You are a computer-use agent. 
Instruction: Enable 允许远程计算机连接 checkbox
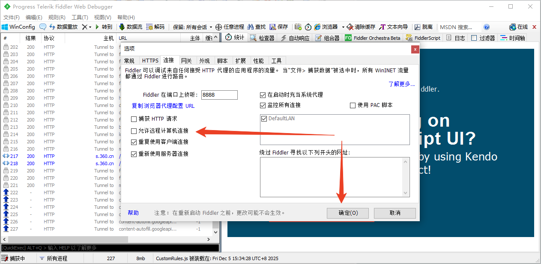coord(135,131)
